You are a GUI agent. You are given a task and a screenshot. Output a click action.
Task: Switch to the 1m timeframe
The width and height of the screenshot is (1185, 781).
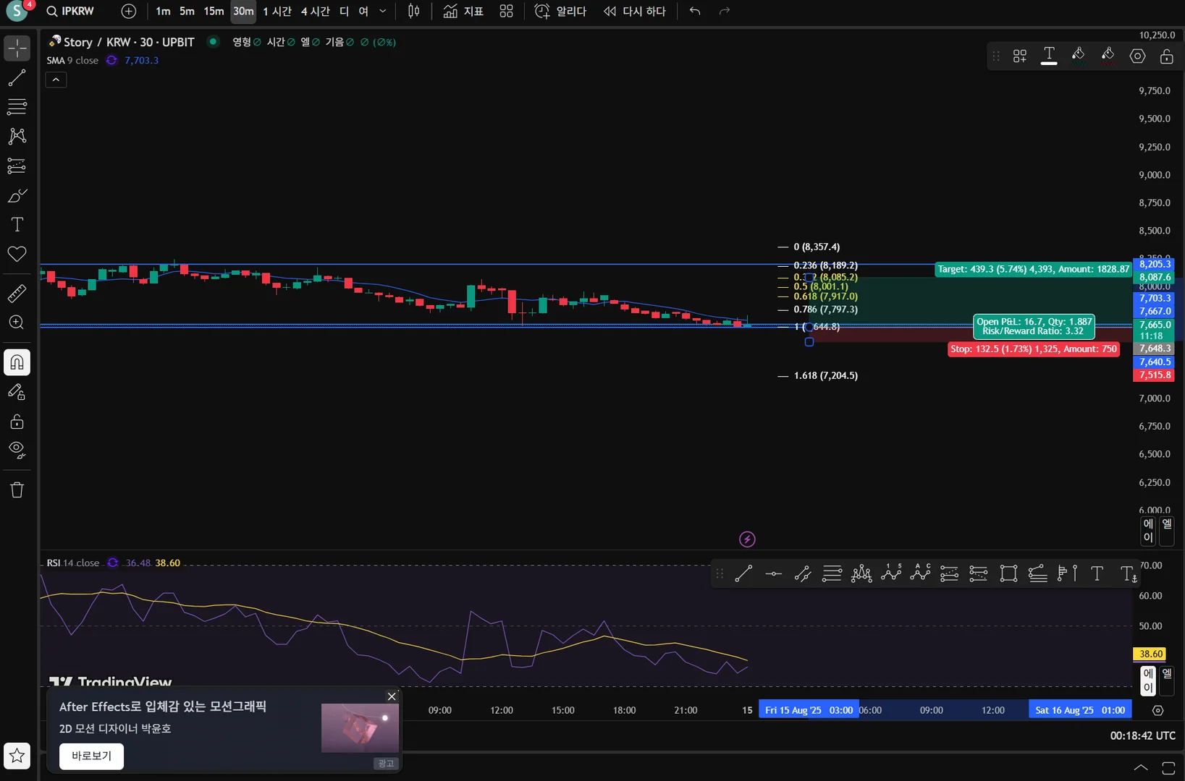pos(163,12)
